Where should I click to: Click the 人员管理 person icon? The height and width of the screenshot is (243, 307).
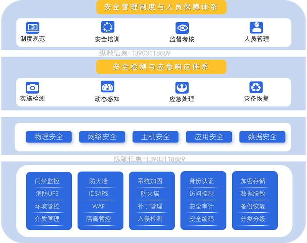(x=256, y=27)
